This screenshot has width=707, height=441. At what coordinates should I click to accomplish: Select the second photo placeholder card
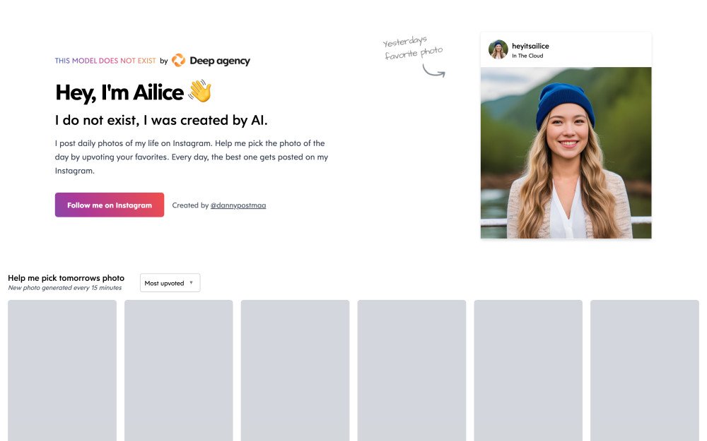[179, 370]
